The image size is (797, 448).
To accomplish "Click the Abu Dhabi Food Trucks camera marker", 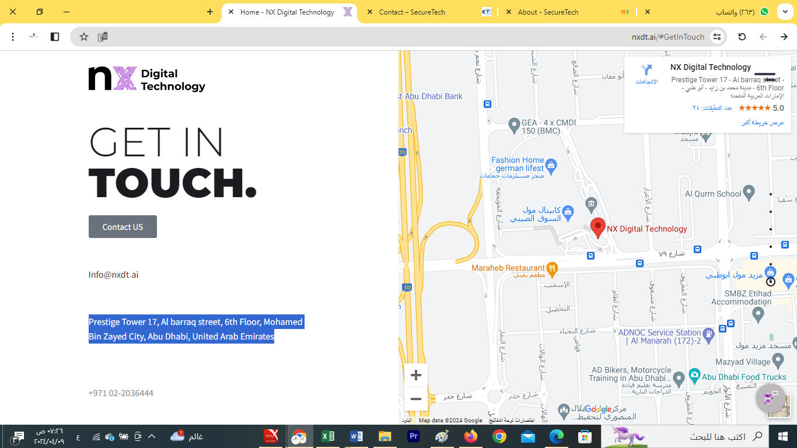I will click(694, 375).
